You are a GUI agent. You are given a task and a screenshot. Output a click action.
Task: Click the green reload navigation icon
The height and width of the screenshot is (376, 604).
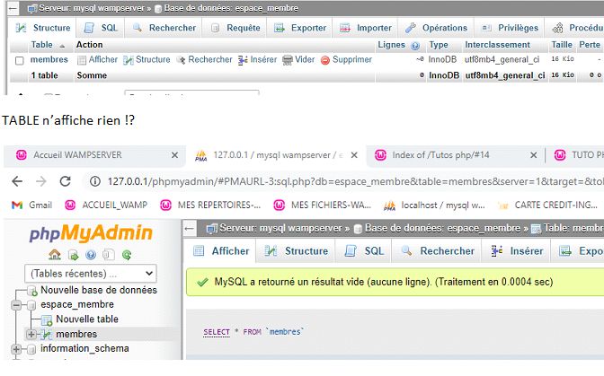click(127, 255)
